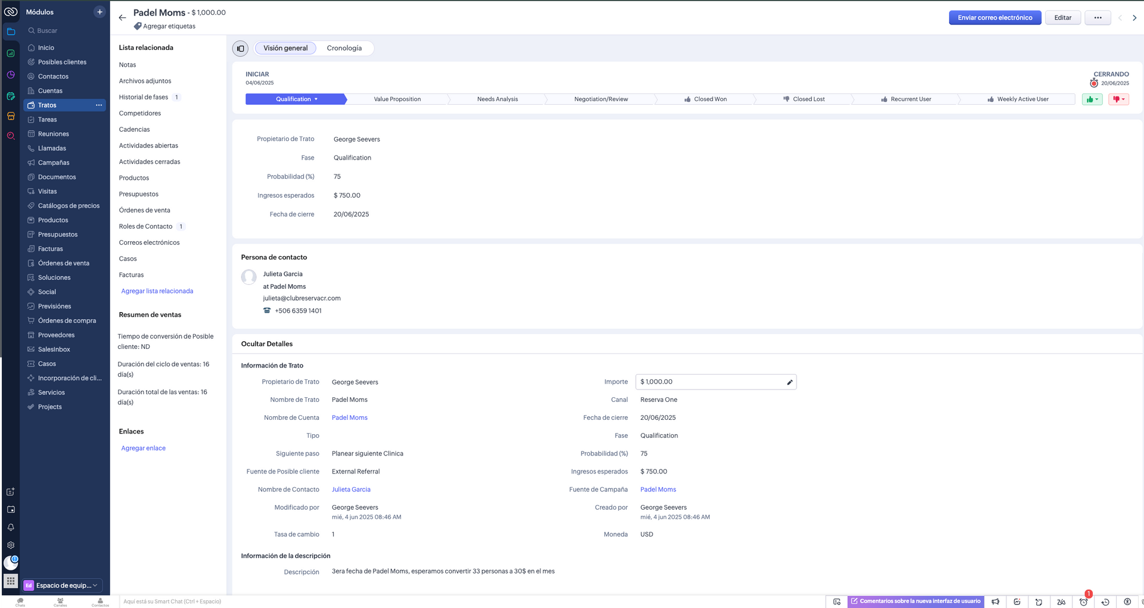This screenshot has height=608, width=1144.
Task: Click the Agregar etiquetas tag icon
Action: (x=138, y=26)
